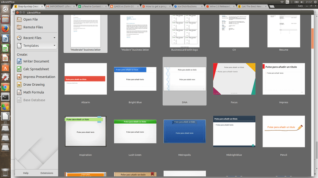Open LibreOffice Writer from the launcher
The height and width of the screenshot is (178, 318).
[5, 38]
